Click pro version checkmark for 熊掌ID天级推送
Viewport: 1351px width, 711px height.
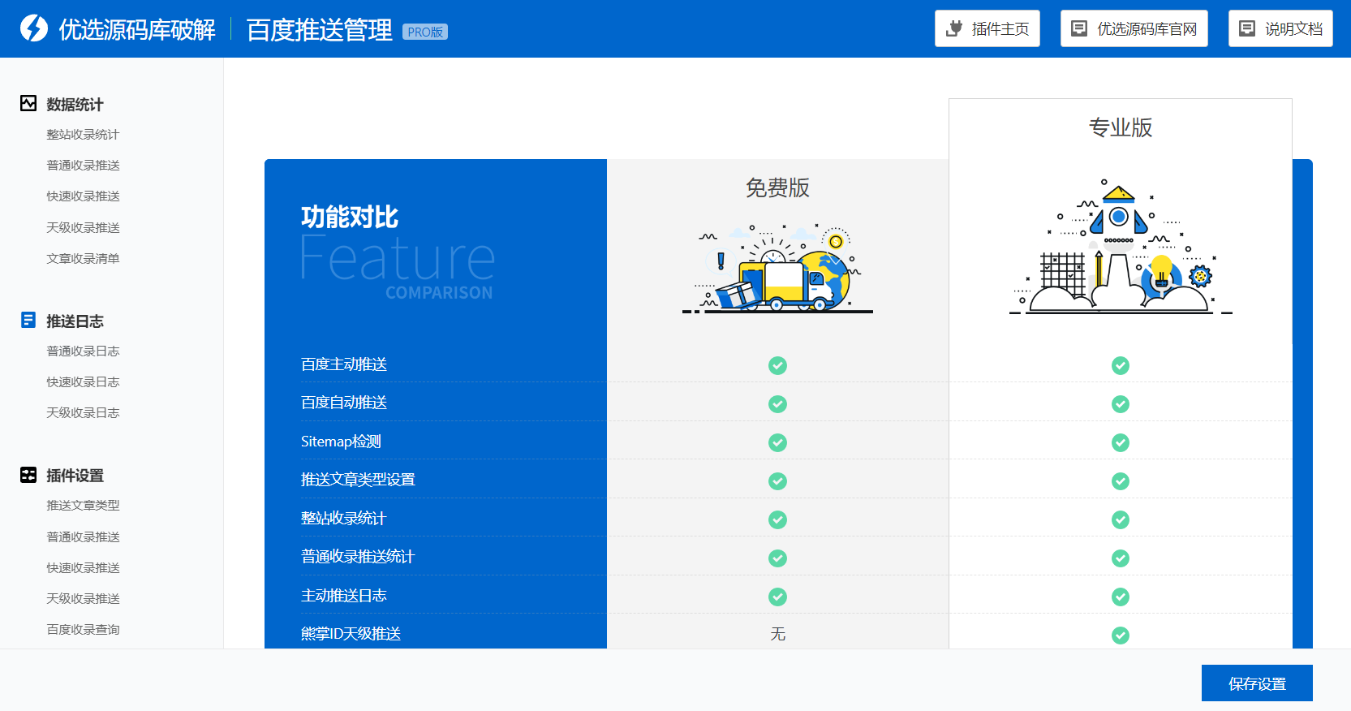click(1121, 635)
